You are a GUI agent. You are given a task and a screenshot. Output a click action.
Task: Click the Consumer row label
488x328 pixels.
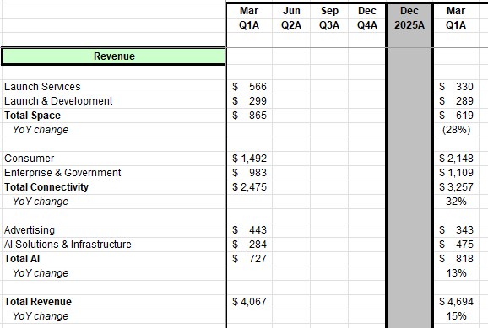click(30, 159)
